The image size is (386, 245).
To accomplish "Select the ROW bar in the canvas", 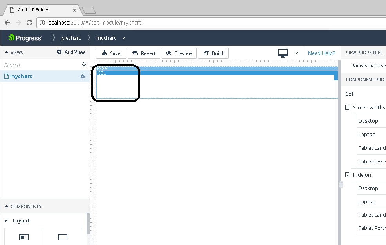I will [217, 68].
